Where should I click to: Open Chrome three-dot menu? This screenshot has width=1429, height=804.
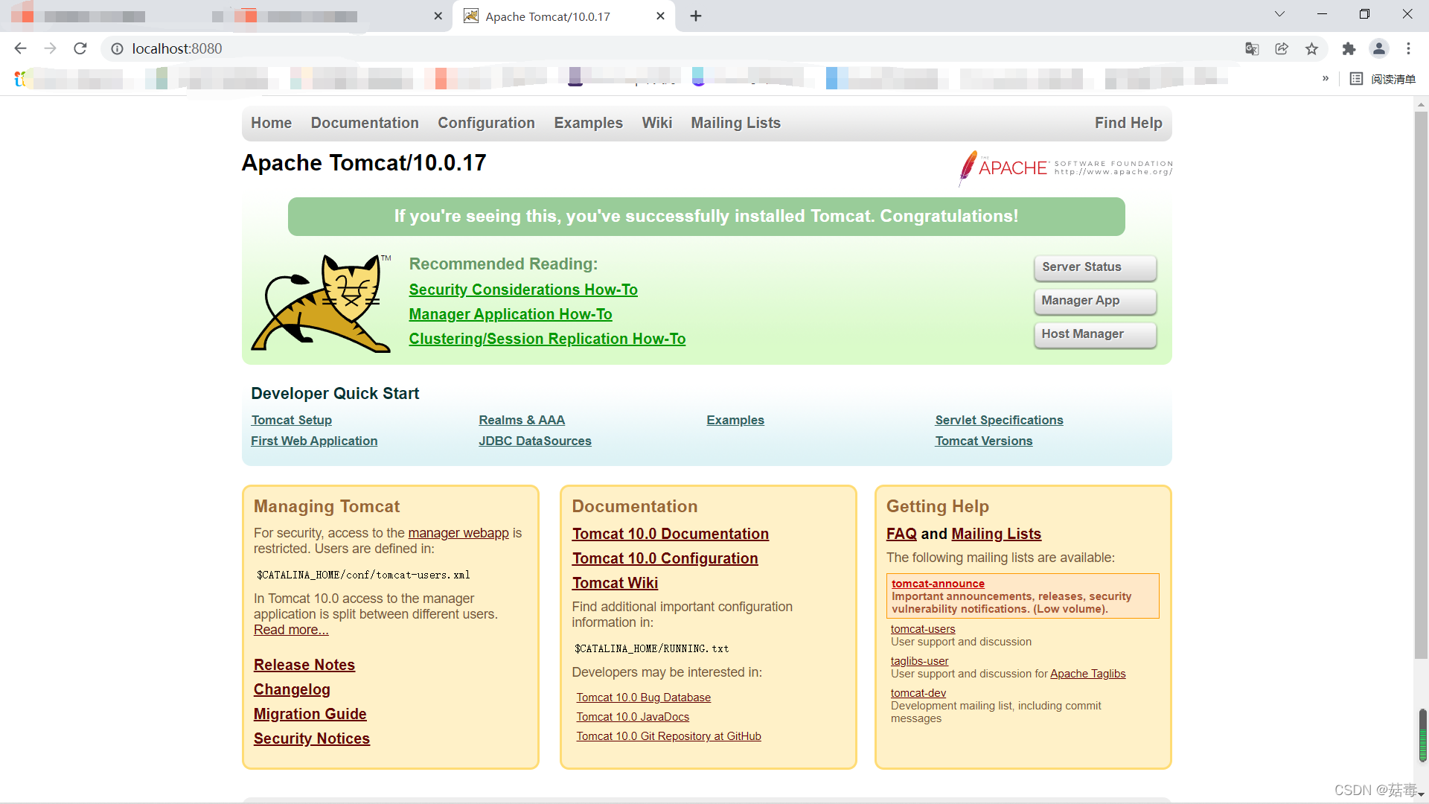click(1408, 48)
